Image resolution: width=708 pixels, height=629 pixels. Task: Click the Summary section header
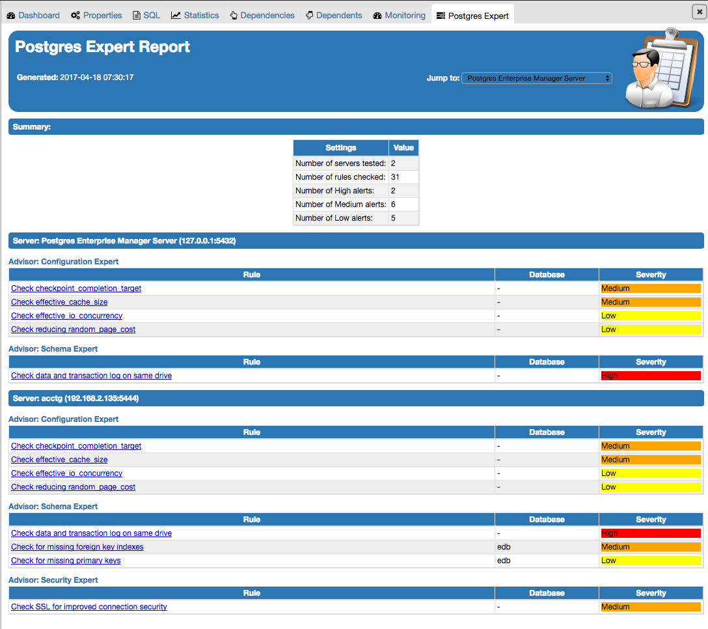pyautogui.click(x=356, y=126)
